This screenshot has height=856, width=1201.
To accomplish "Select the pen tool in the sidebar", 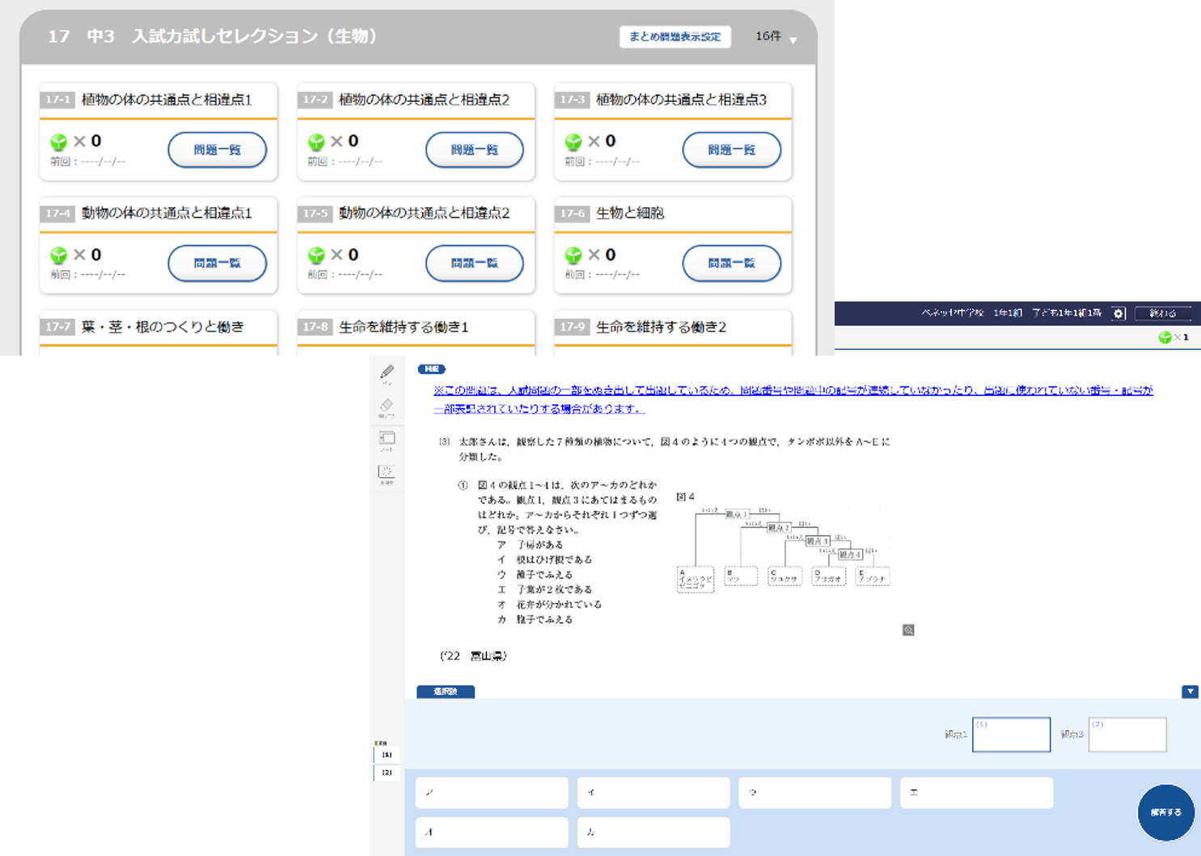I will [x=387, y=372].
